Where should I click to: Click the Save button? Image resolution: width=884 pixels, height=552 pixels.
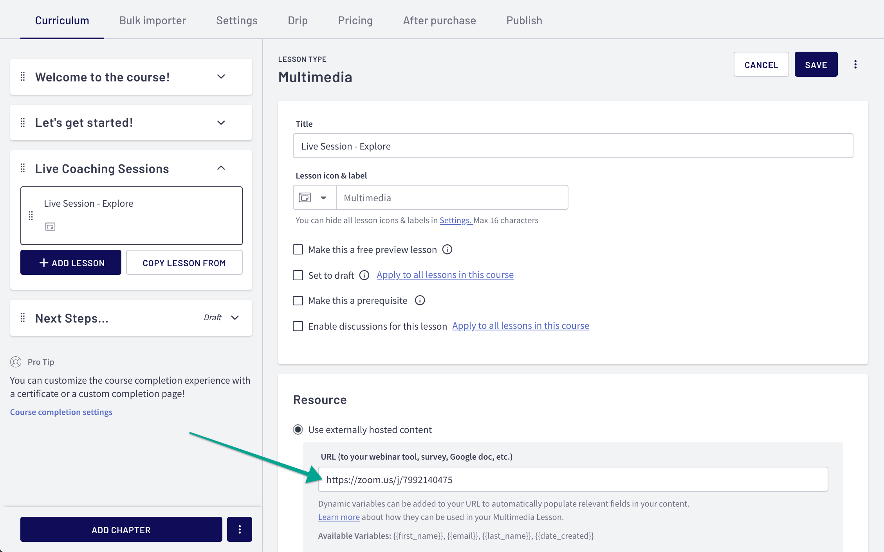(816, 64)
